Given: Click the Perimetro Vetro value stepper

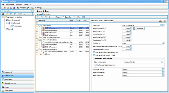Looking at the screenshot, I should [x=131, y=34].
